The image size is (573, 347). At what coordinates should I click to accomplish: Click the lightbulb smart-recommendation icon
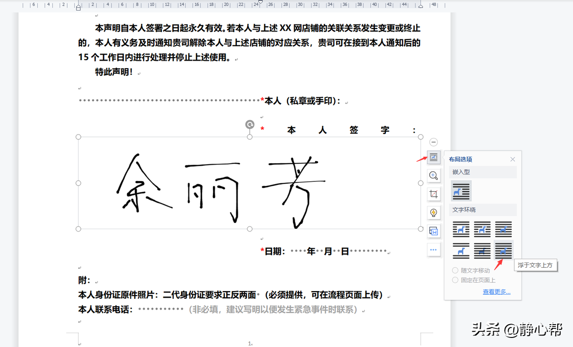pos(434,212)
